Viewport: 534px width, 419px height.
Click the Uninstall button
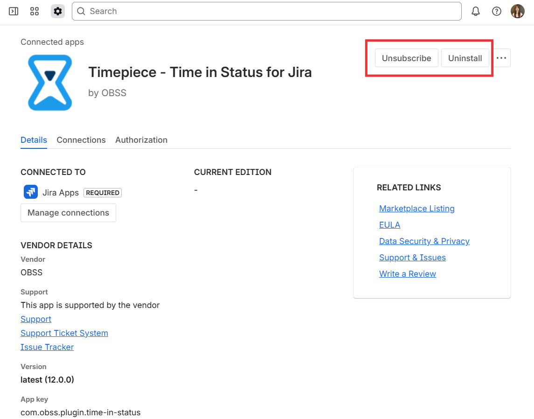click(x=465, y=58)
